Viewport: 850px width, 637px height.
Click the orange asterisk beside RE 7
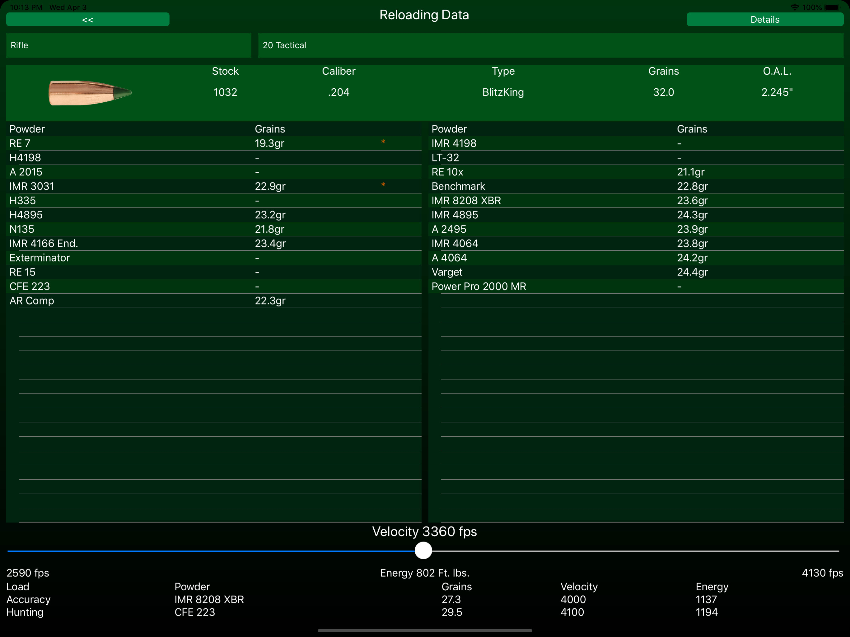(x=383, y=142)
